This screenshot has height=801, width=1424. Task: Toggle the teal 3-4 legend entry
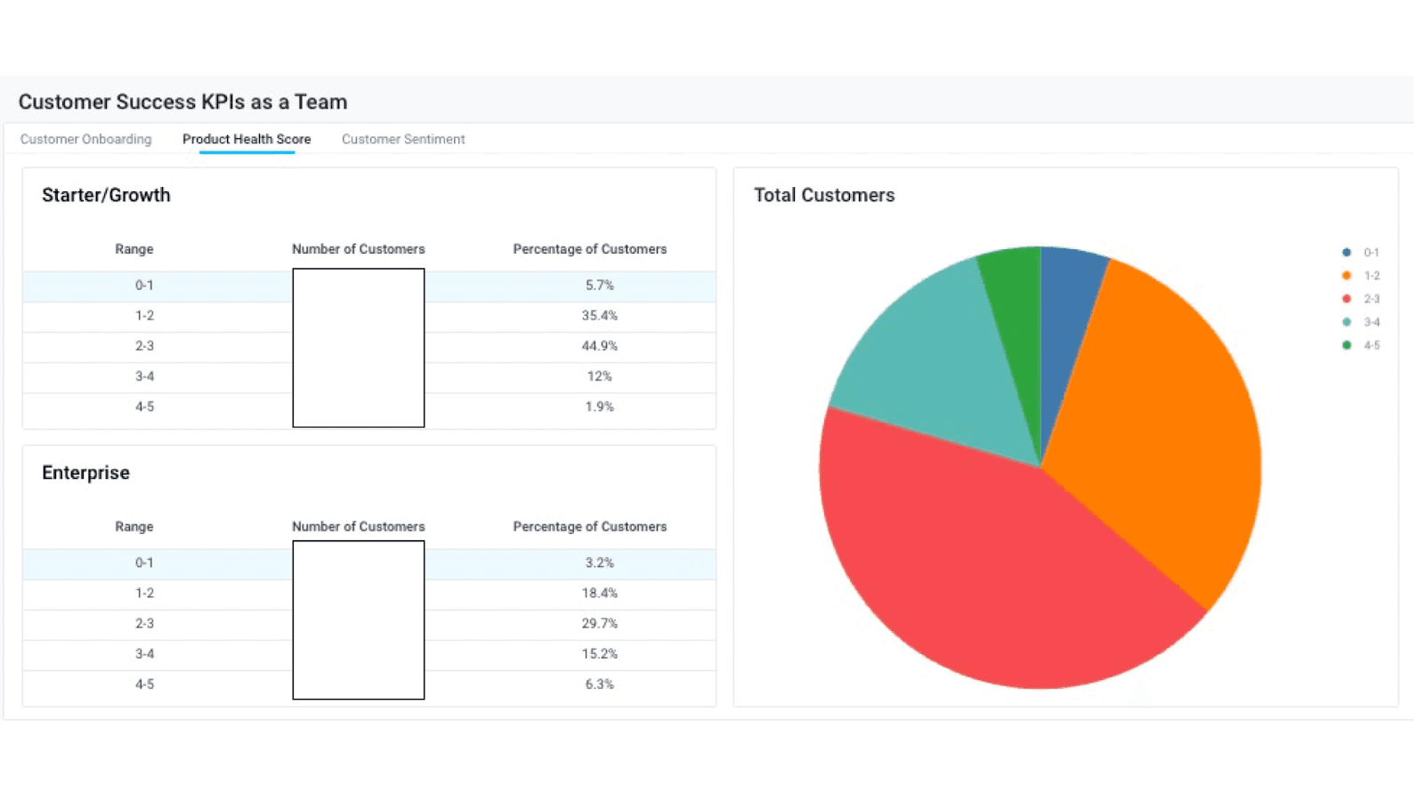click(1362, 322)
